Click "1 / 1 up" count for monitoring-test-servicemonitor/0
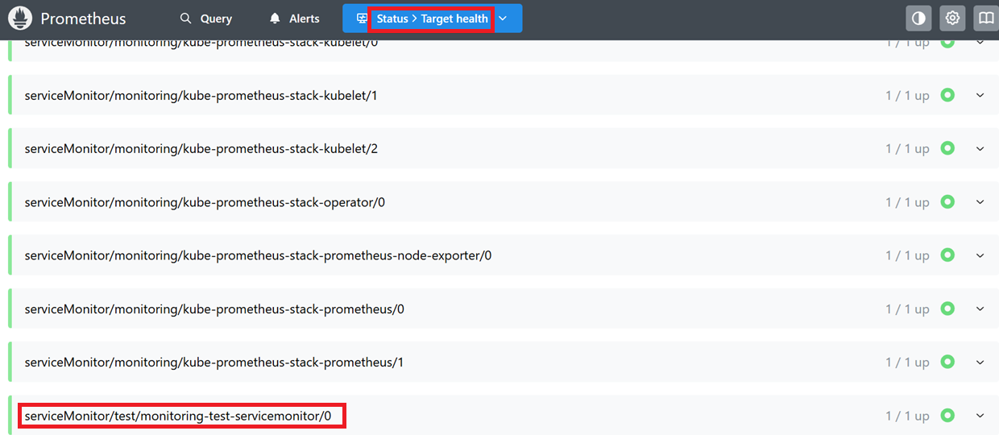999x435 pixels. point(907,416)
